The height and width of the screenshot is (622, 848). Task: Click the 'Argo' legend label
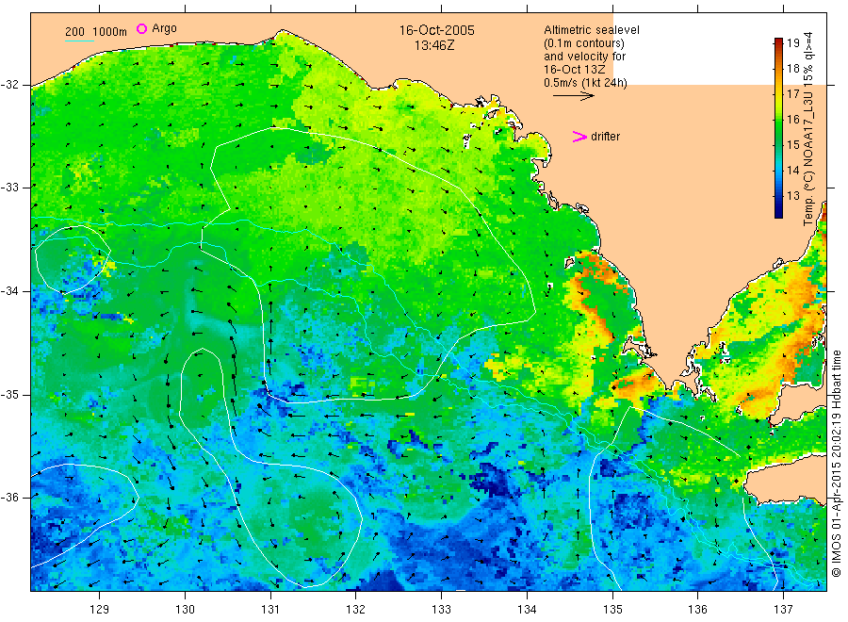tap(164, 28)
